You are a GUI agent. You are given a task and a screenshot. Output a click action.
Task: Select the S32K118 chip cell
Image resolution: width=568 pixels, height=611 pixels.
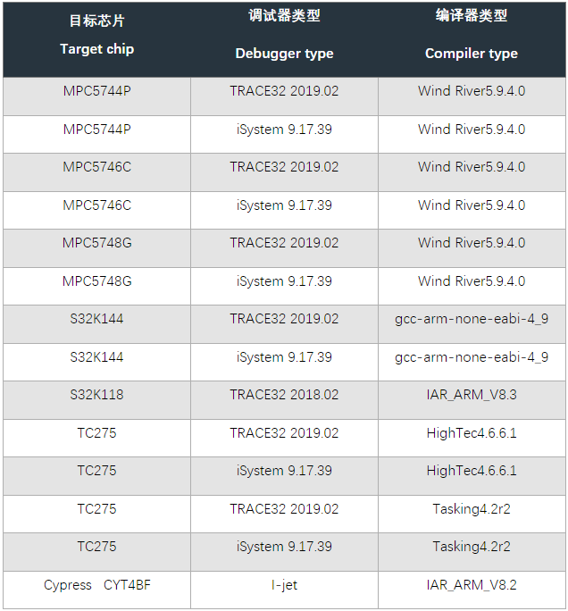pos(96,395)
